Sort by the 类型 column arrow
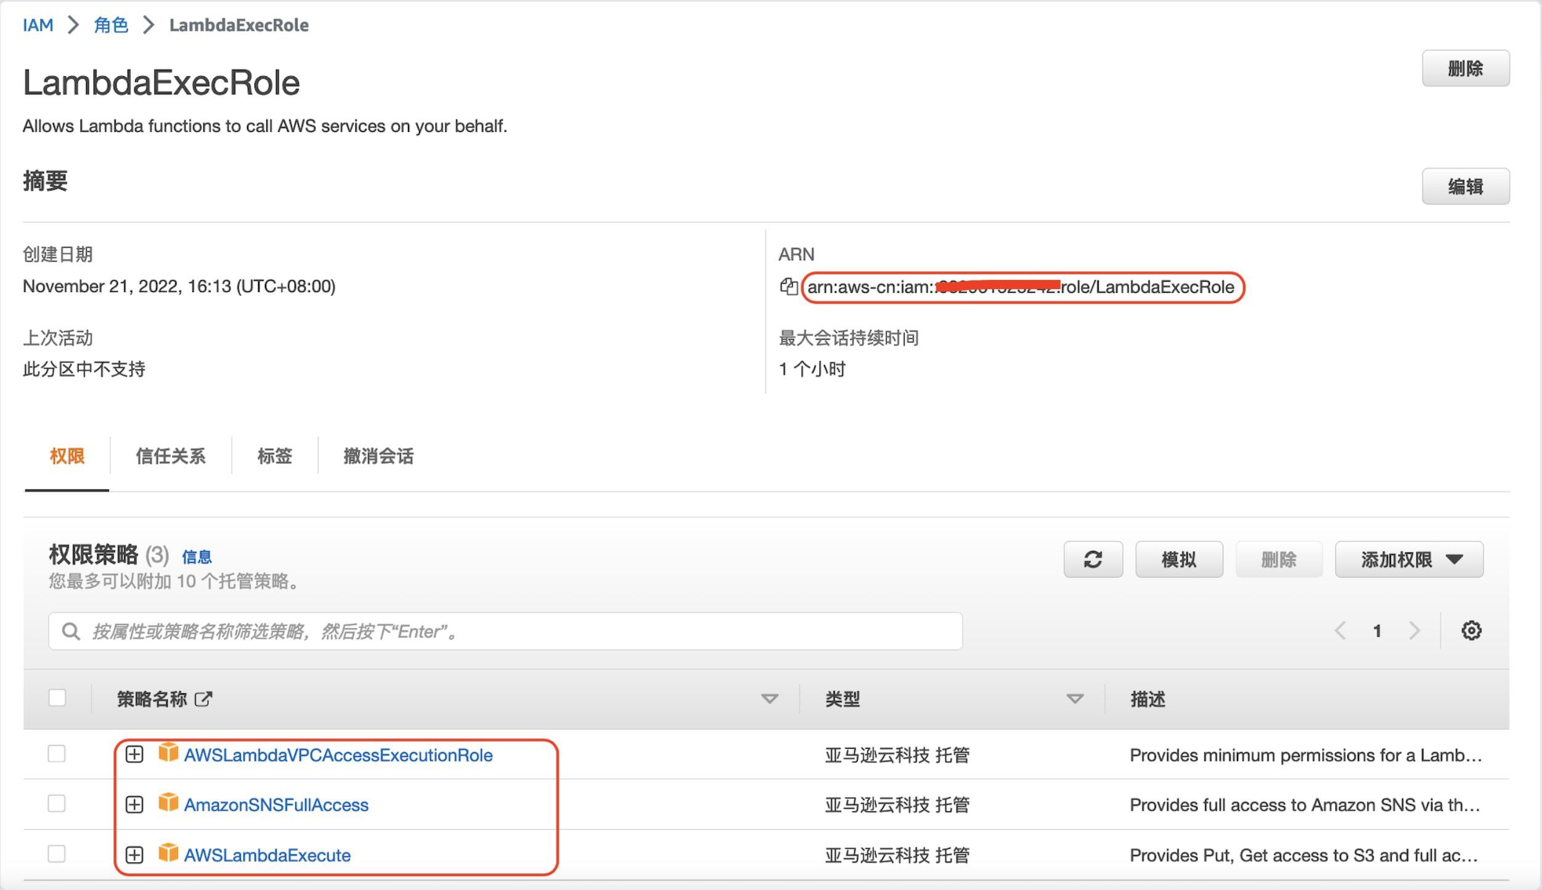Viewport: 1542px width, 890px height. pos(1075,699)
